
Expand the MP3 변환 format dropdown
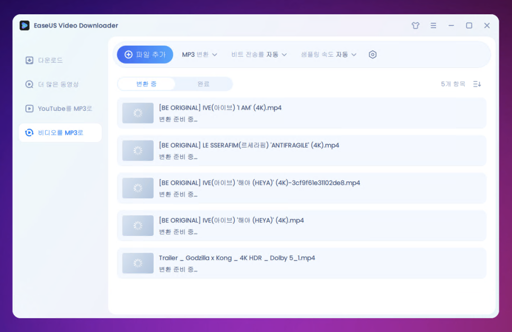(199, 55)
